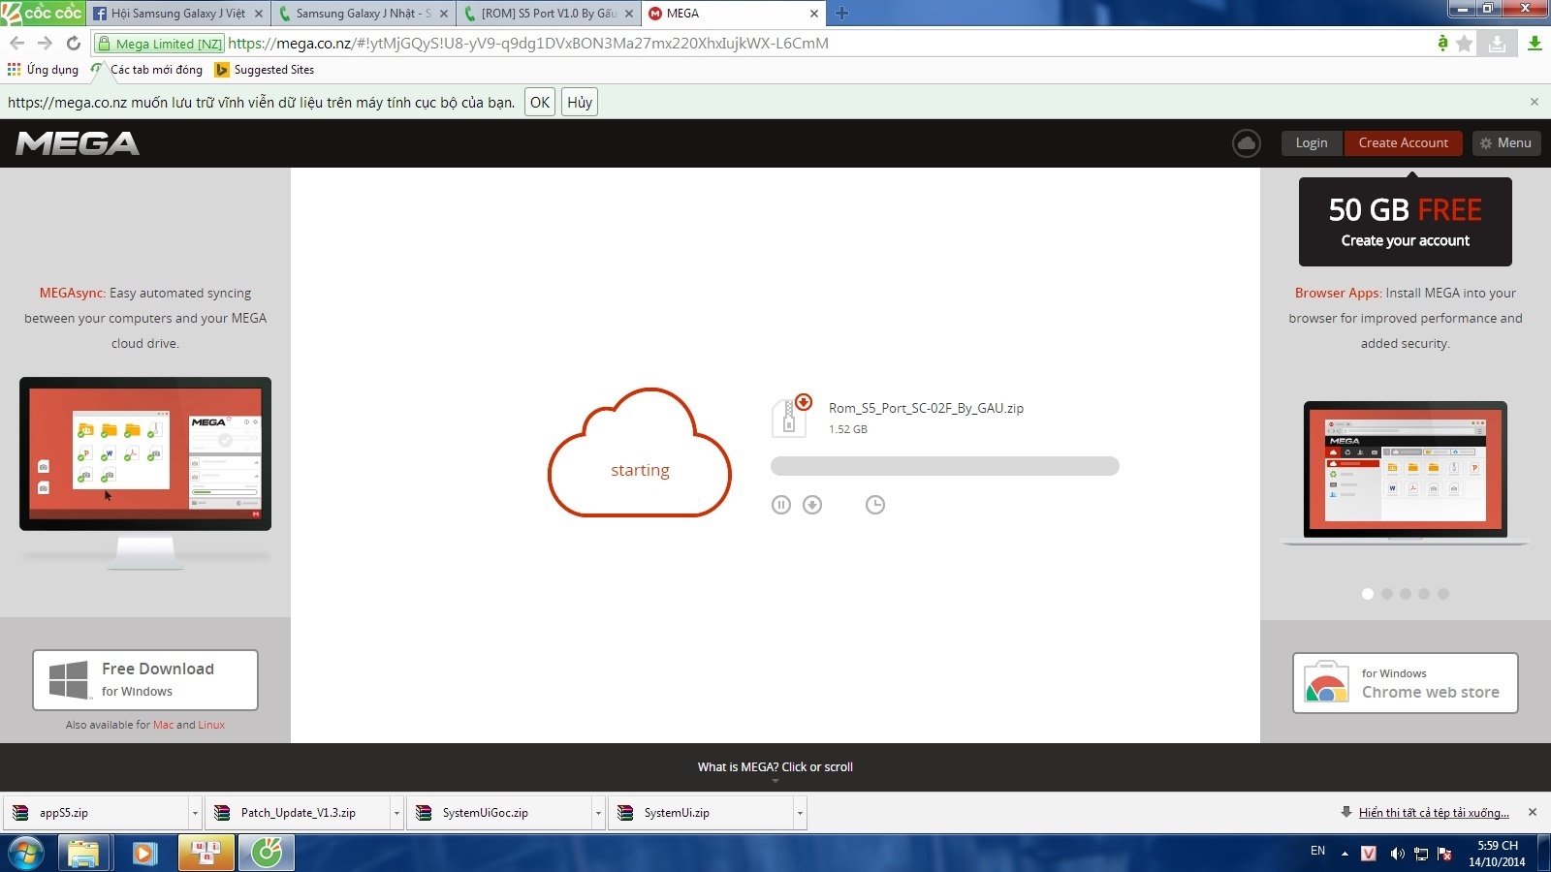
Task: Open the MEGA Menu
Action: click(x=1505, y=143)
